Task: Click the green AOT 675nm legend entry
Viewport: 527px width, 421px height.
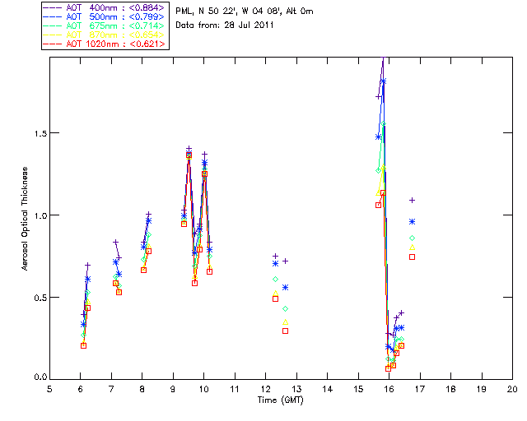Action: [105, 26]
